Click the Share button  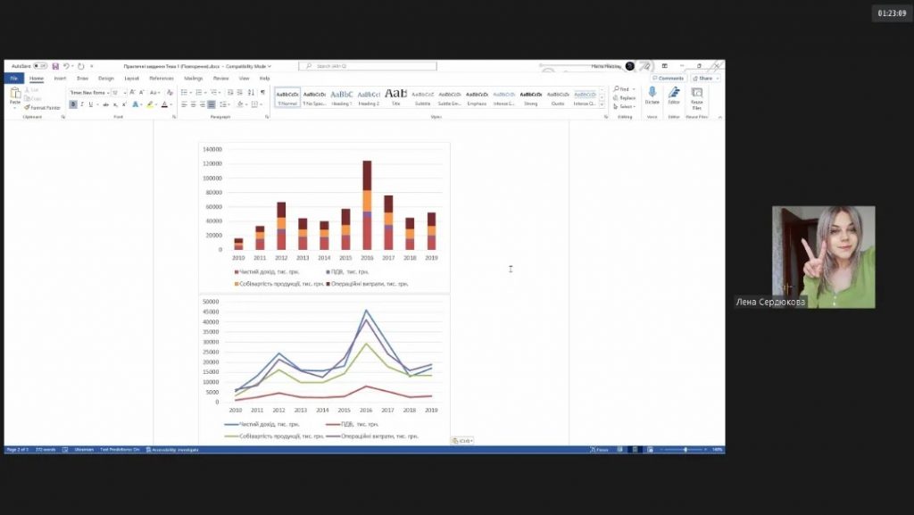705,79
